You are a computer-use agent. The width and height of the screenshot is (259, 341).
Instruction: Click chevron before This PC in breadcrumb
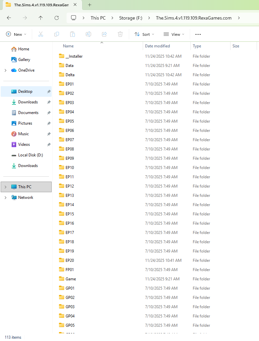click(x=83, y=18)
